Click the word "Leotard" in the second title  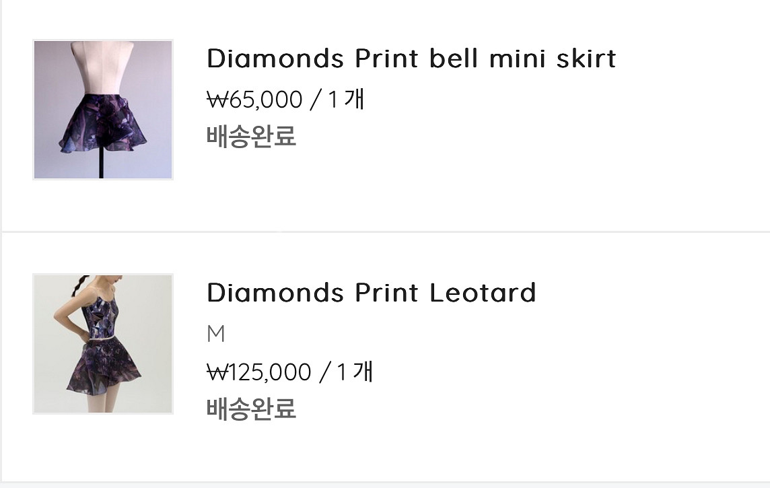point(482,293)
